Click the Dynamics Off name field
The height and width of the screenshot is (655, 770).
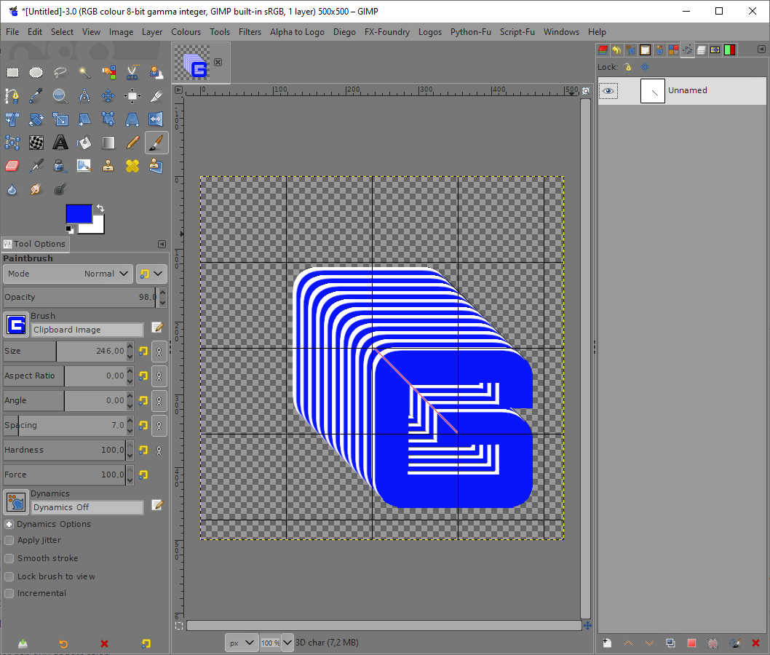click(x=87, y=507)
